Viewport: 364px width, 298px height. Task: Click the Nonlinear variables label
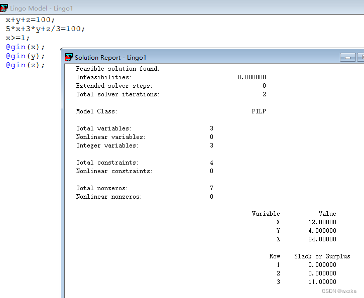coord(111,137)
